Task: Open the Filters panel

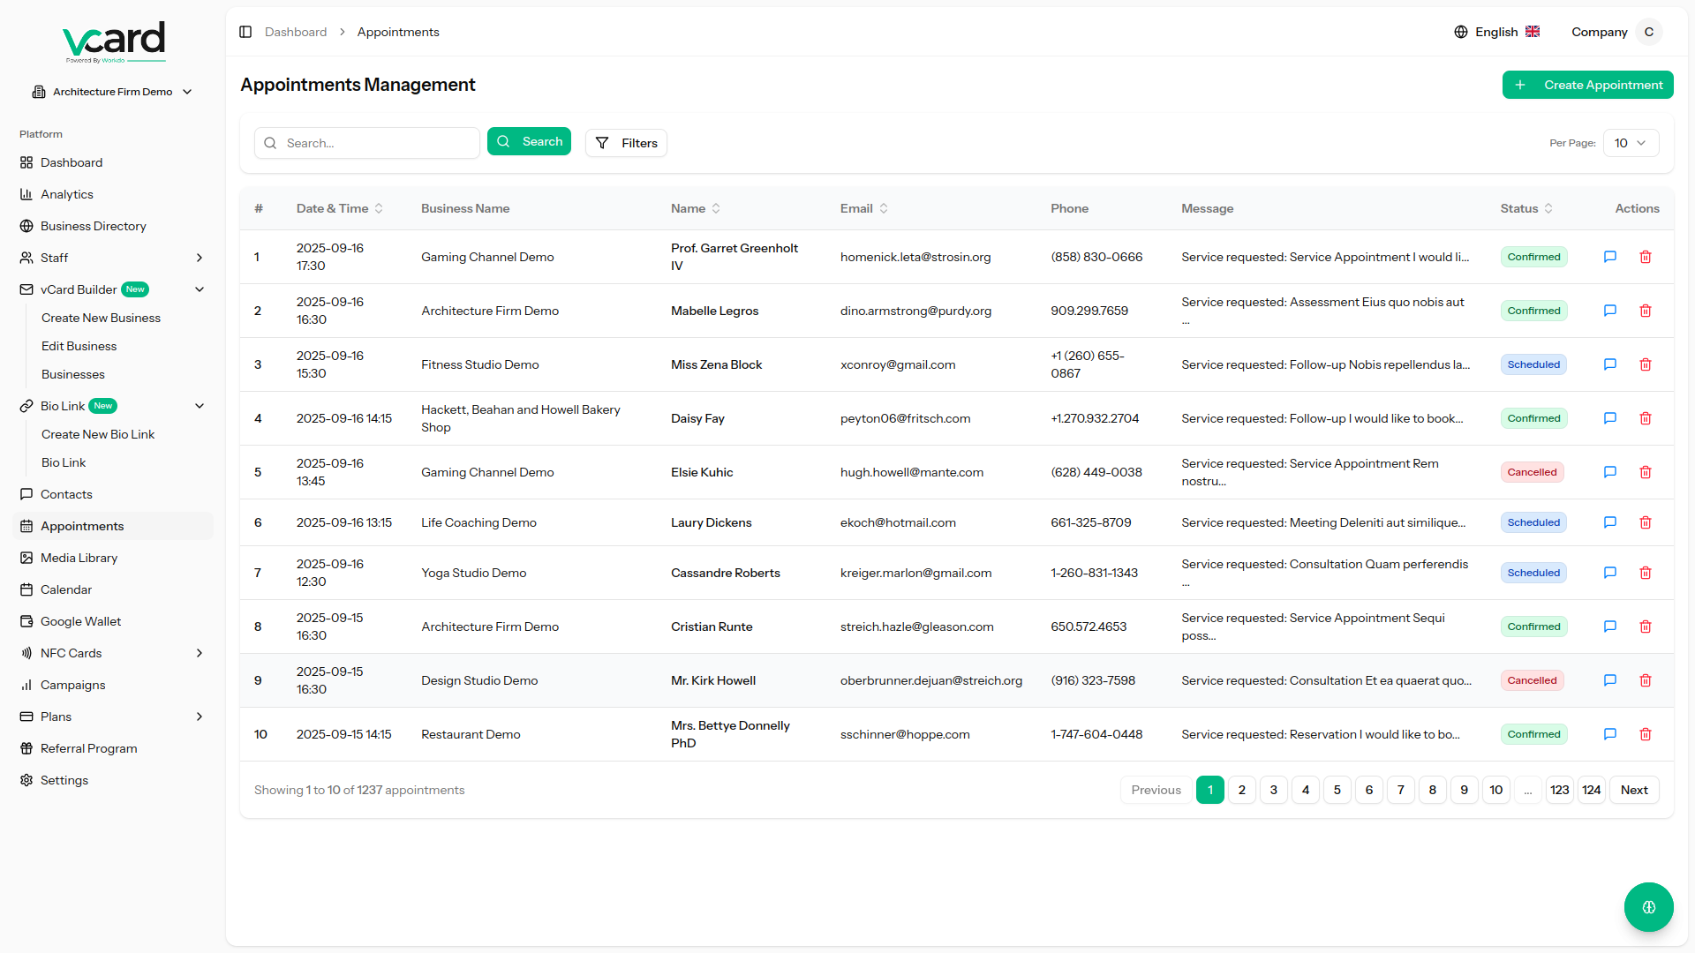Action: pyautogui.click(x=626, y=143)
